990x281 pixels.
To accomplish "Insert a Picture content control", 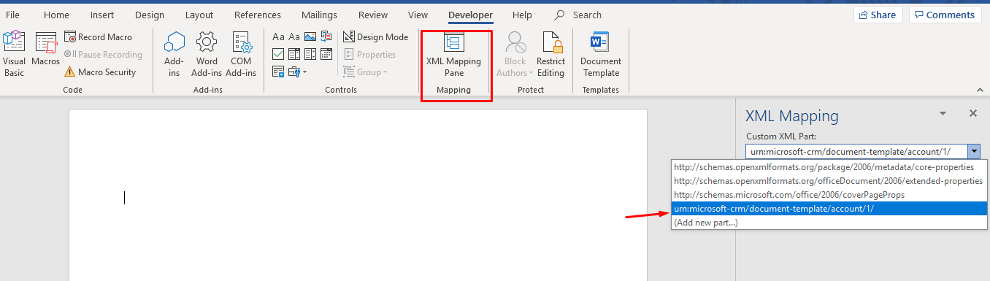I will [x=310, y=36].
